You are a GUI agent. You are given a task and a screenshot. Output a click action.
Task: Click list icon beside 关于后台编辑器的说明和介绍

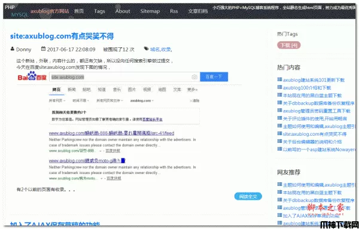[x=279, y=141]
